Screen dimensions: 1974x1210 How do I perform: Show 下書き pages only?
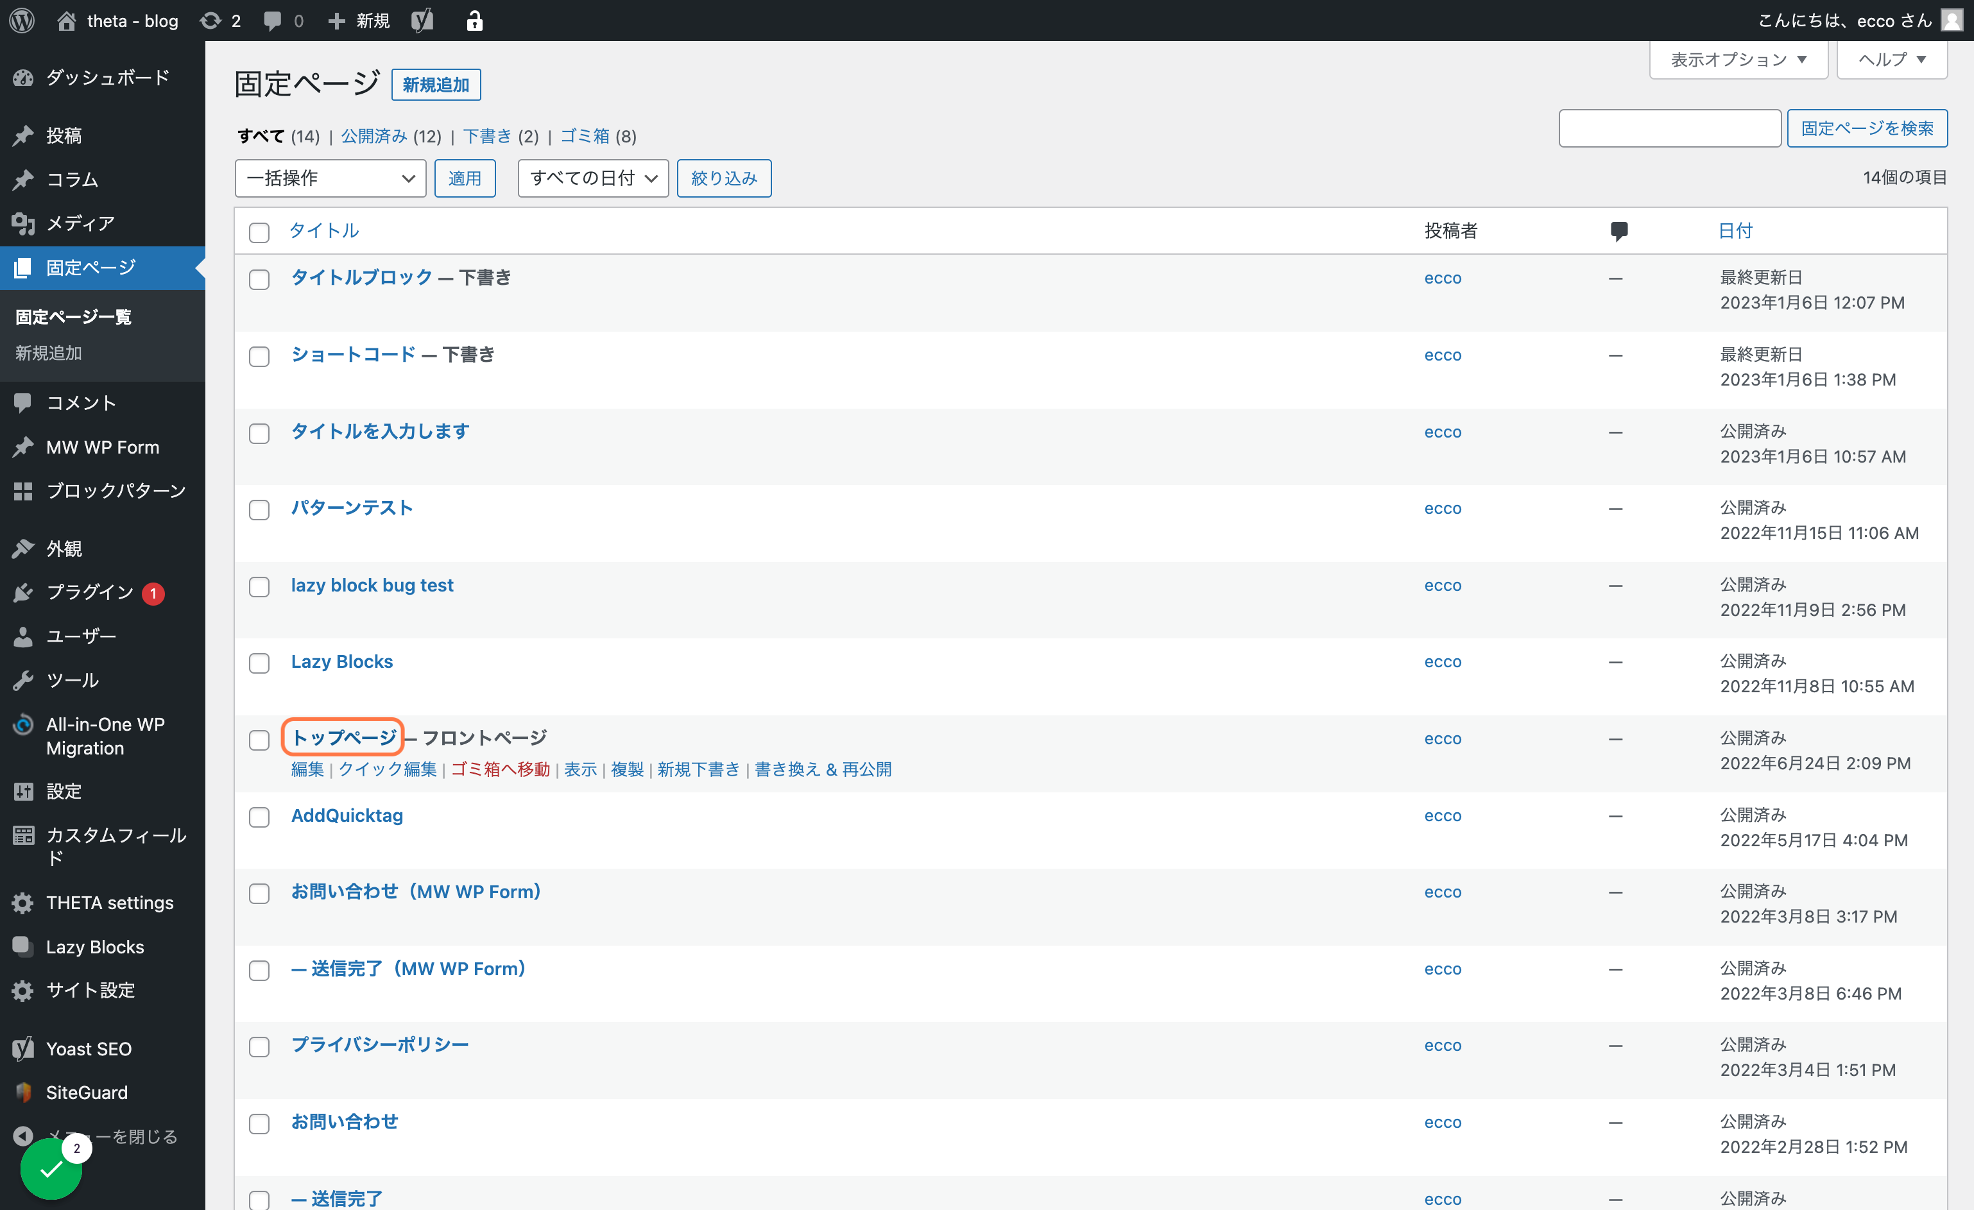point(487,136)
